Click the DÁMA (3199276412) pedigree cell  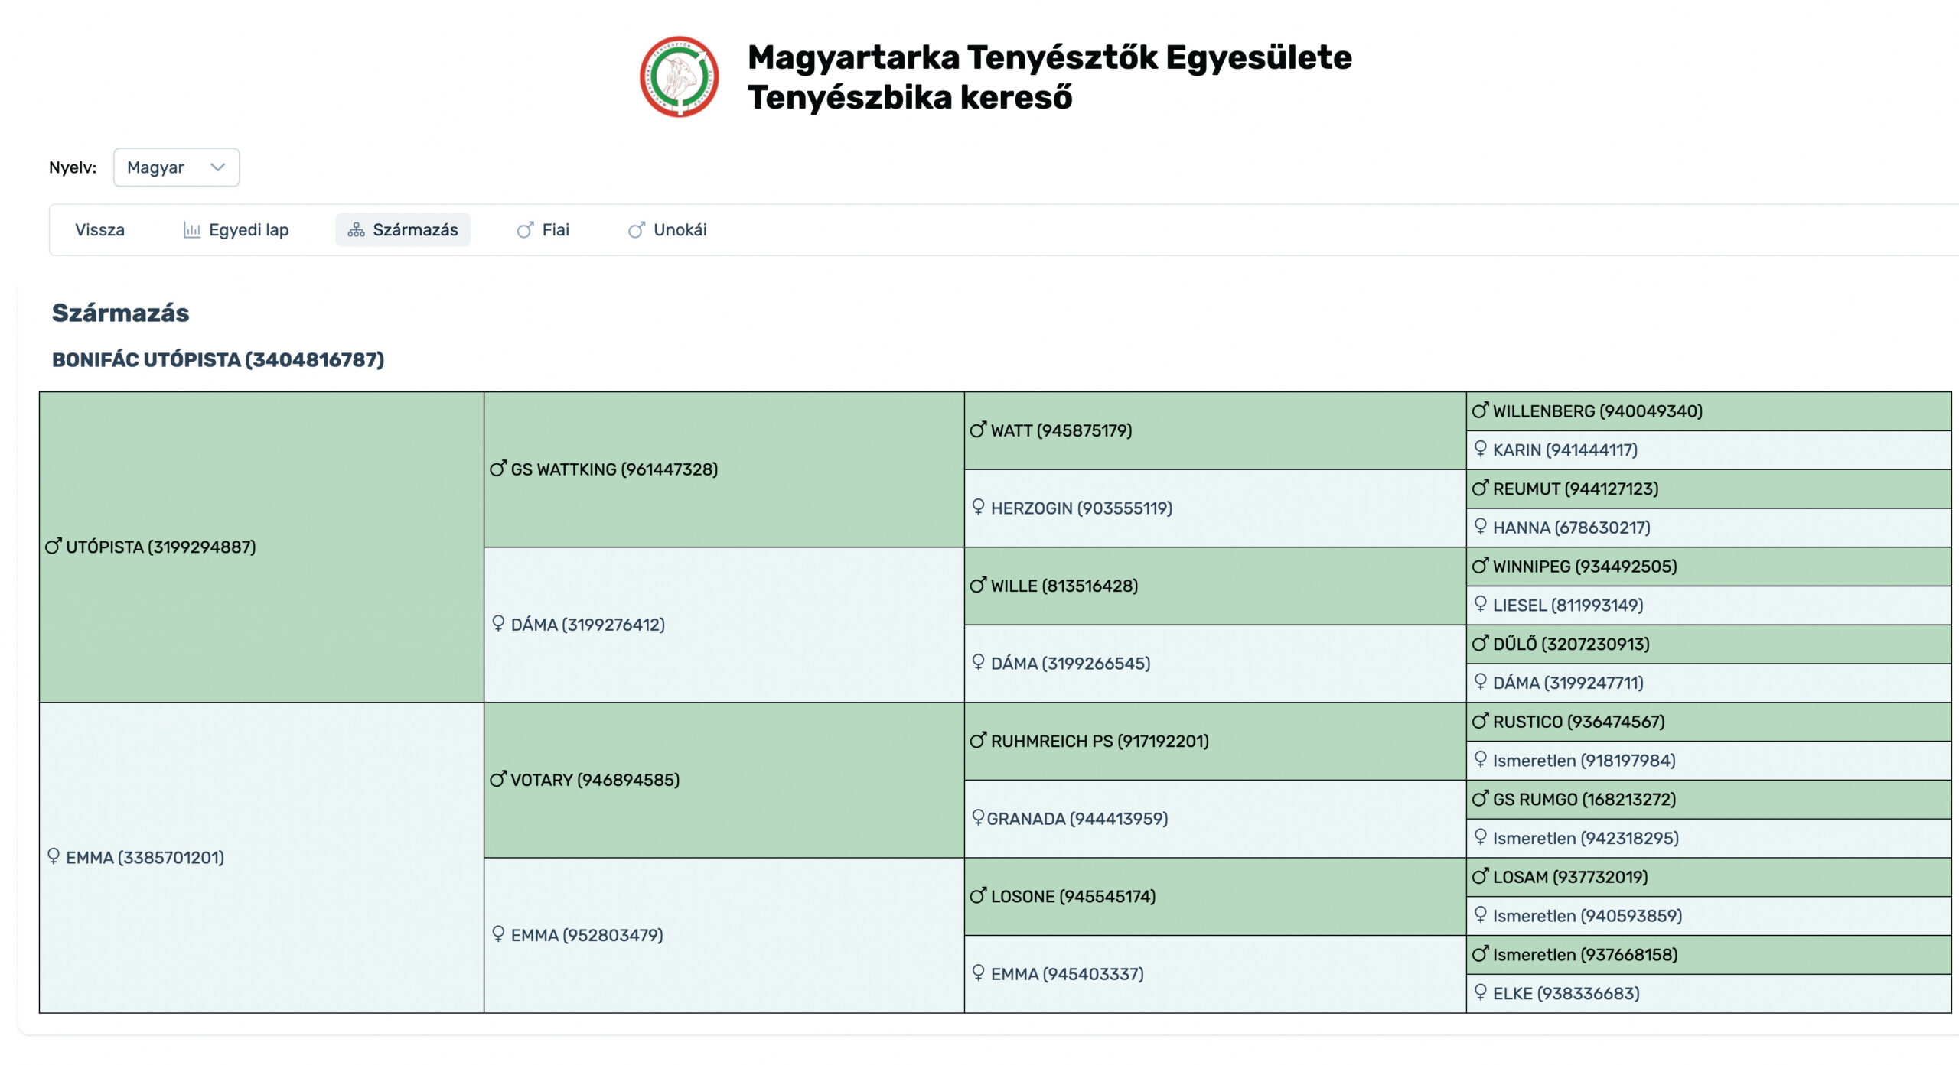coord(587,625)
